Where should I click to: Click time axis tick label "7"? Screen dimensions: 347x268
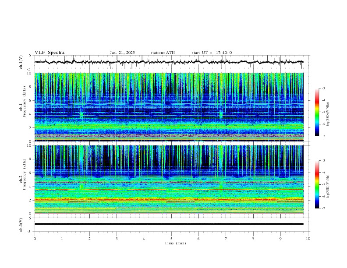click(x=226, y=239)
